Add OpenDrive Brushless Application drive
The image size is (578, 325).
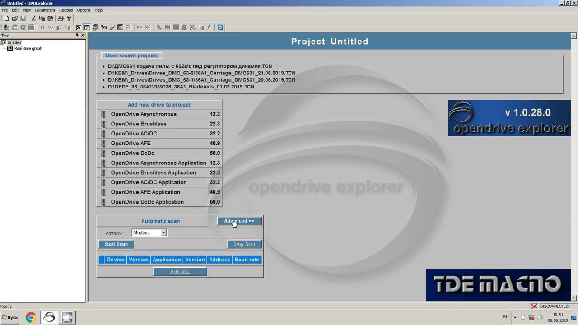tap(159, 172)
